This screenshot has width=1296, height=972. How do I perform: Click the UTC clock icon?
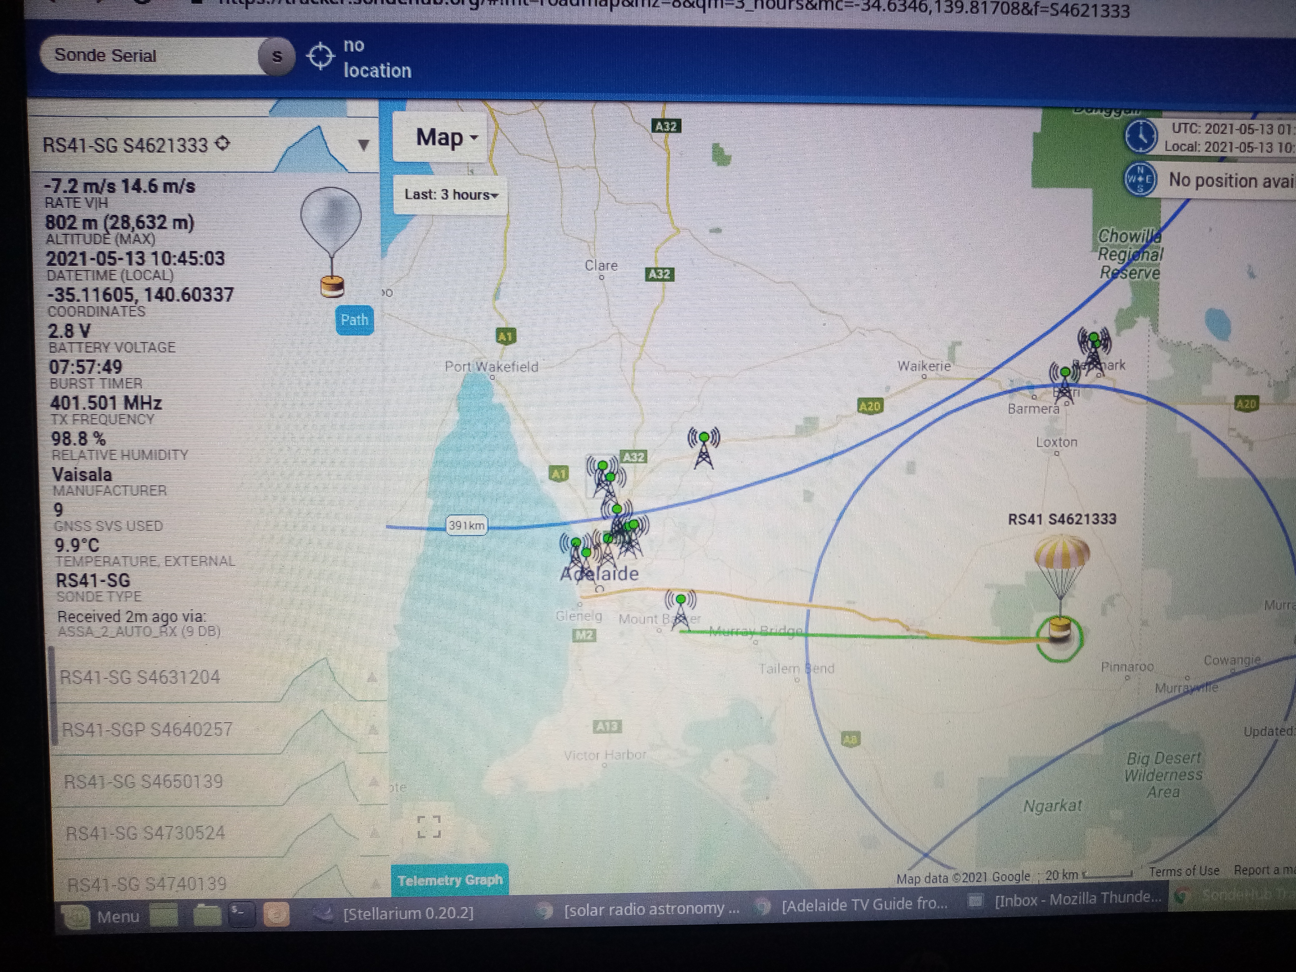coord(1141,136)
